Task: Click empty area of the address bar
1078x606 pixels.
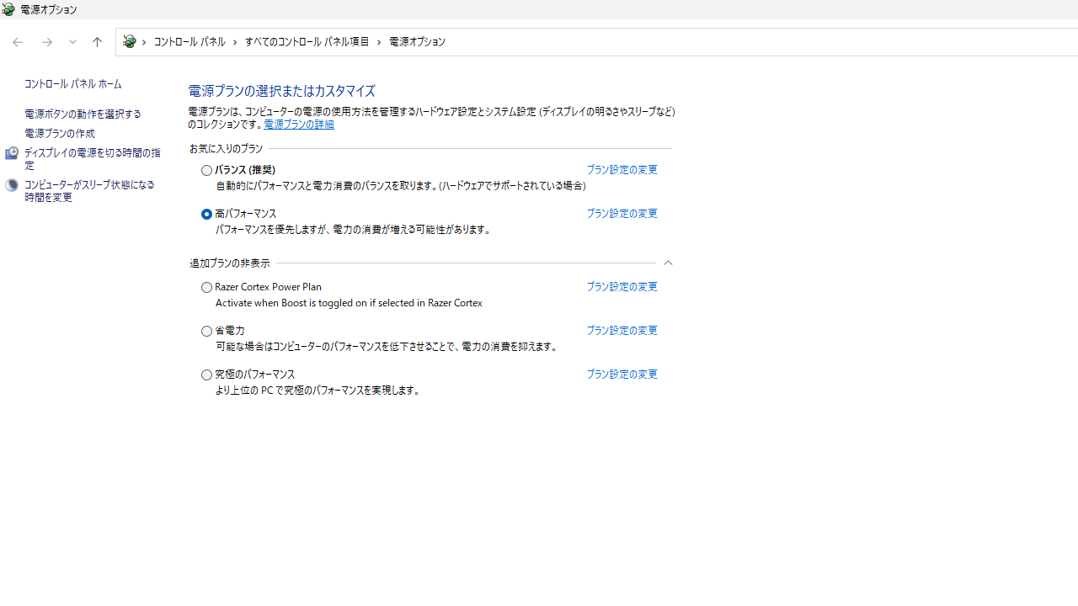Action: 758,42
